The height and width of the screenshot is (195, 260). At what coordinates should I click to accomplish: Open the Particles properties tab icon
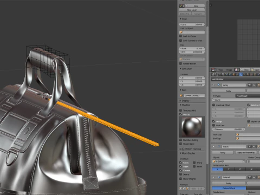coord(255,74)
